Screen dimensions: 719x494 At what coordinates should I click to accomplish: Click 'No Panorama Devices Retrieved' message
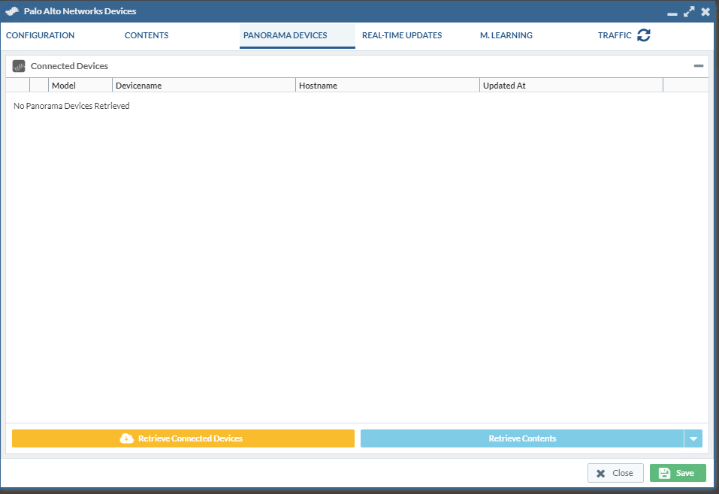(x=71, y=106)
